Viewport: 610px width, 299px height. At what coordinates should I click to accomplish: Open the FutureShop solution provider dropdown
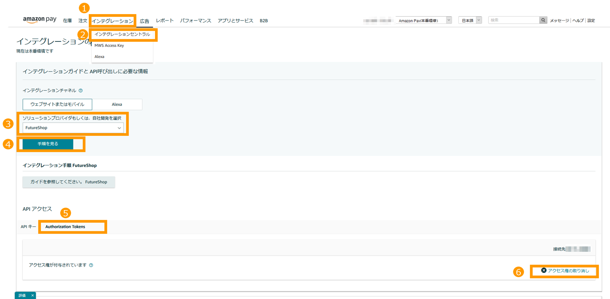click(73, 128)
